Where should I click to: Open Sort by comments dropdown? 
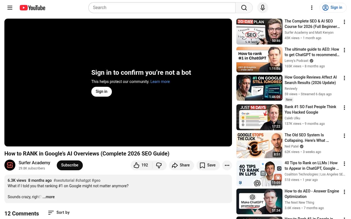pyautogui.click(x=59, y=212)
